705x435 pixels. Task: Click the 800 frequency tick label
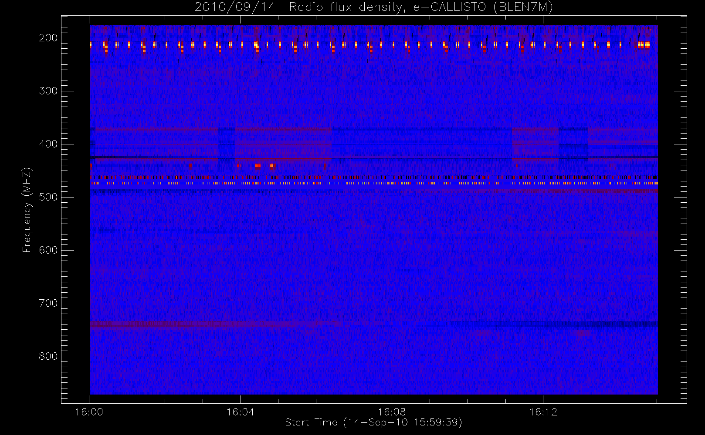(x=48, y=356)
